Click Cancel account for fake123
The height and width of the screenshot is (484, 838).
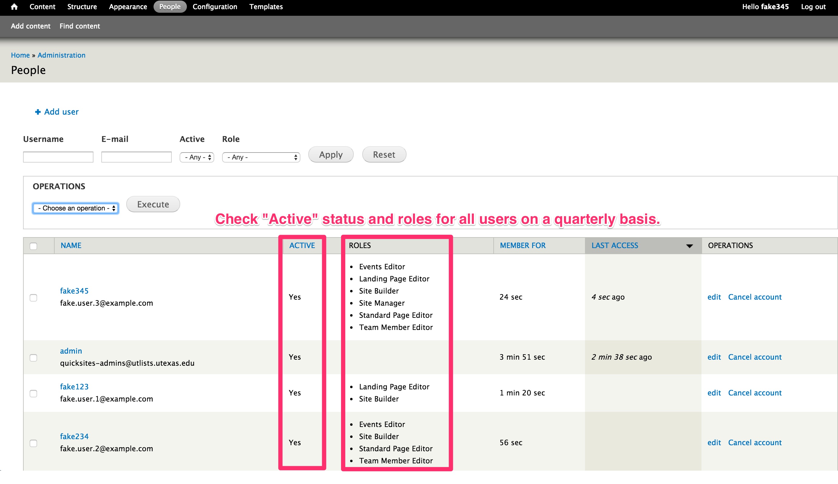point(755,393)
